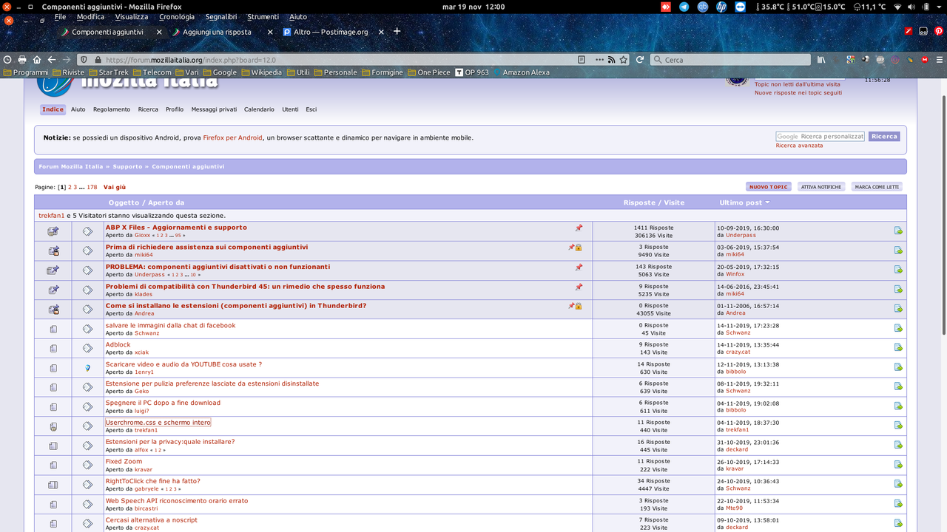Screen dimensions: 947x532
Task: Expand the Riviste bookmarks folder
Action: [68, 72]
